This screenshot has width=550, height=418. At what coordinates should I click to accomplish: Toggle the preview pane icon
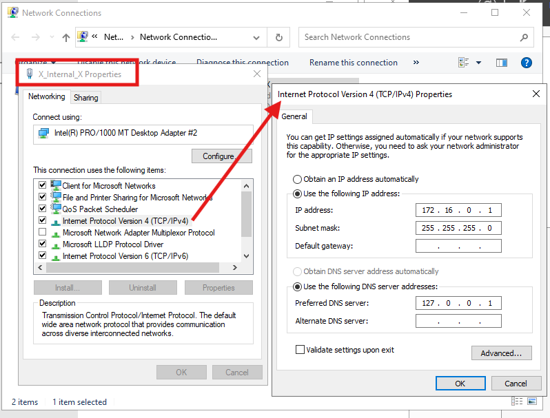click(501, 63)
